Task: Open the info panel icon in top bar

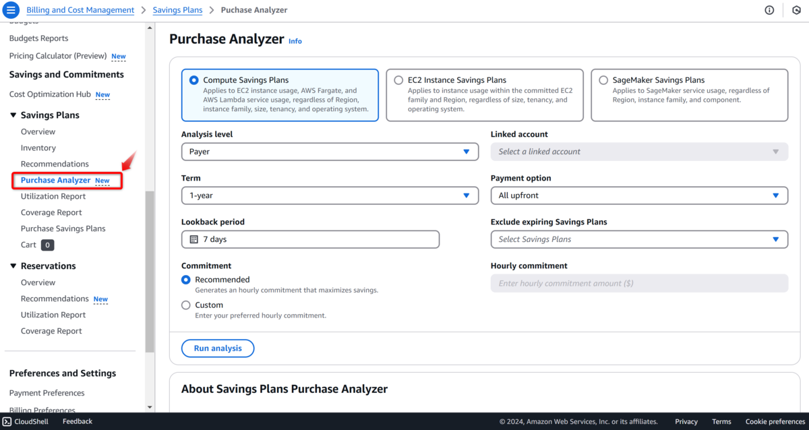Action: [x=769, y=10]
